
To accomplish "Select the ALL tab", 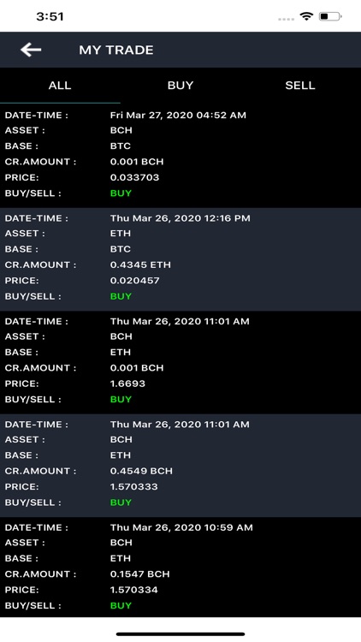I will 60,86.
